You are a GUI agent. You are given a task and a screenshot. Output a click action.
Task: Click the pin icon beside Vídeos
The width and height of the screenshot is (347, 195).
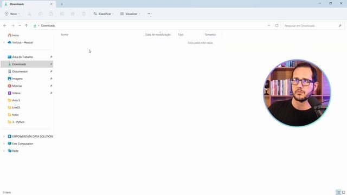tap(51, 93)
